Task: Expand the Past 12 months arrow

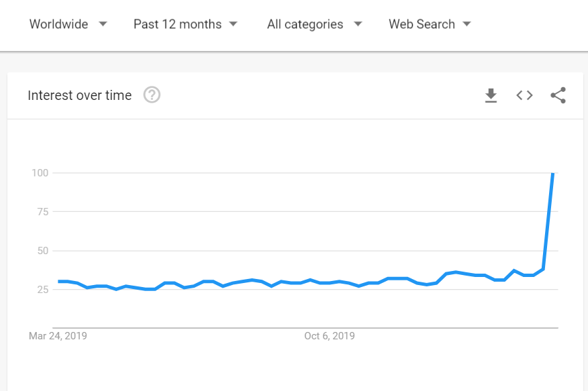Action: 233,24
